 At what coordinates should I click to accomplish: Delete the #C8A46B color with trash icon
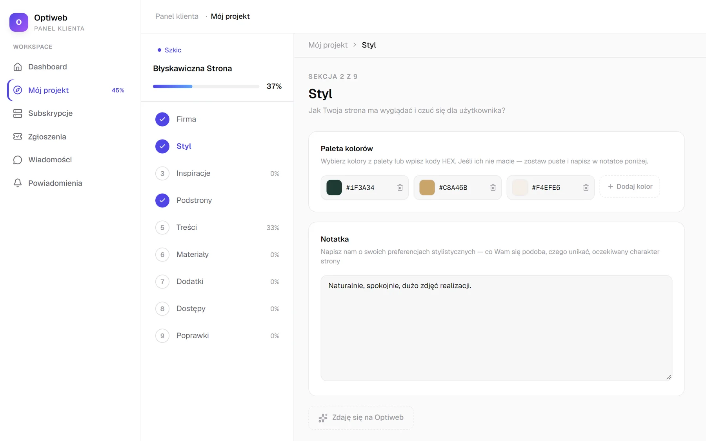point(493,188)
